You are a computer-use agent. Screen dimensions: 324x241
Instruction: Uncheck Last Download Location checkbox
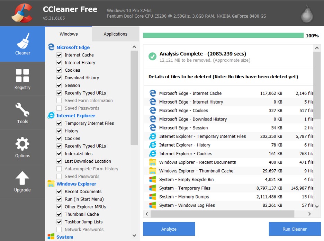59,161
